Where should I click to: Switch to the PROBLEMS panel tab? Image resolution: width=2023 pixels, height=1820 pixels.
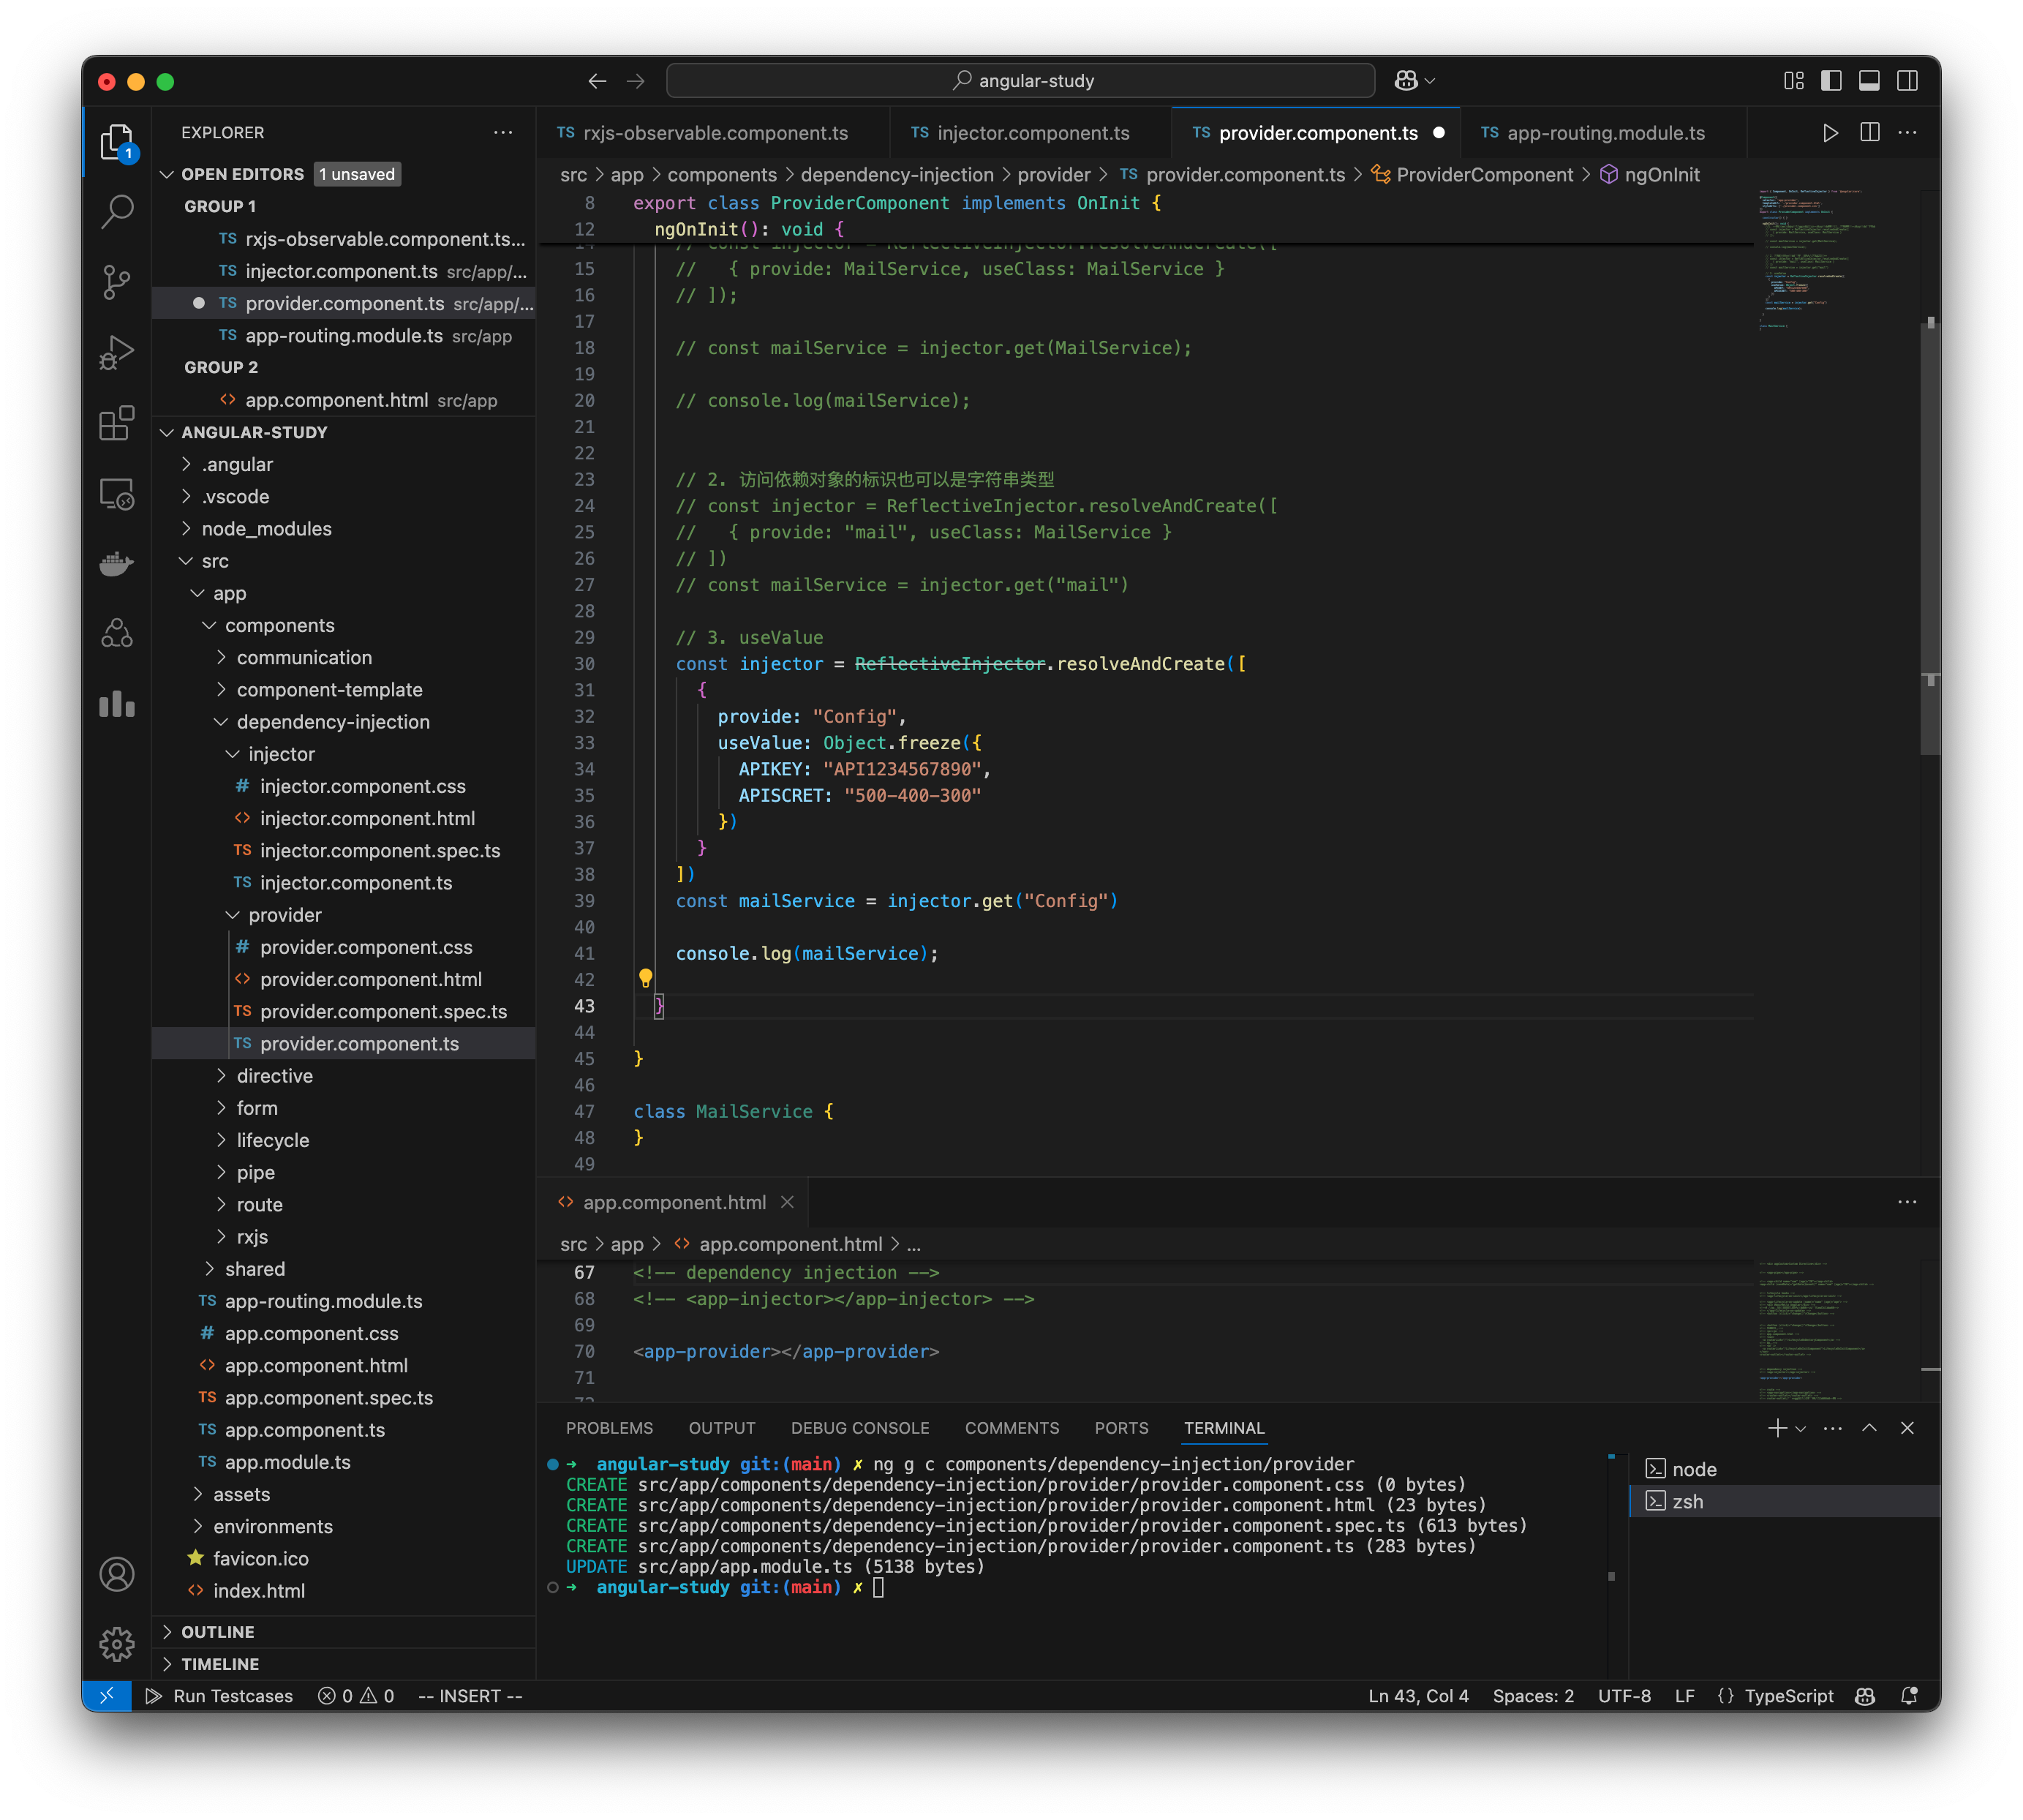[x=610, y=1428]
